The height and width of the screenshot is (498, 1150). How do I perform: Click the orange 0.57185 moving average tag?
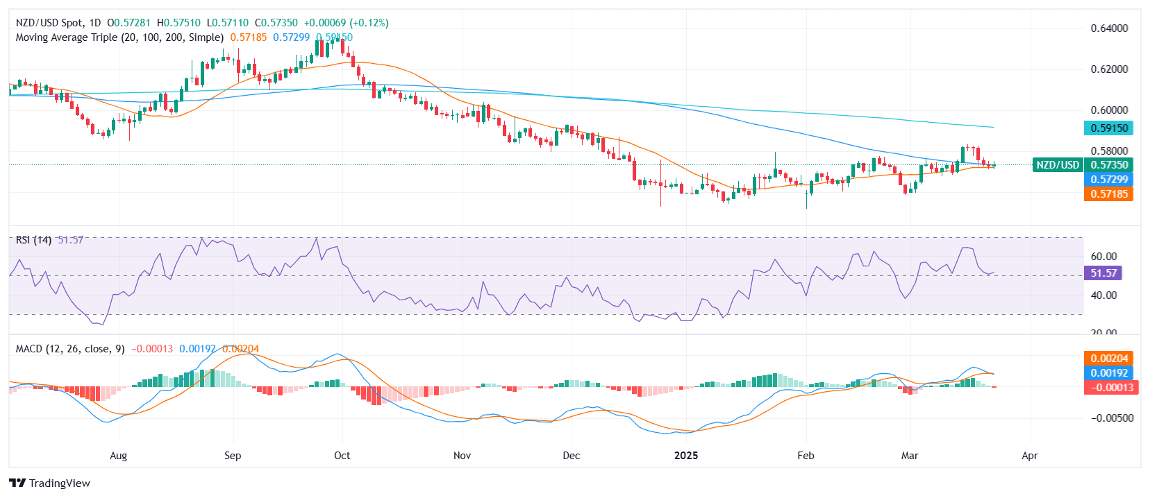(x=1108, y=194)
